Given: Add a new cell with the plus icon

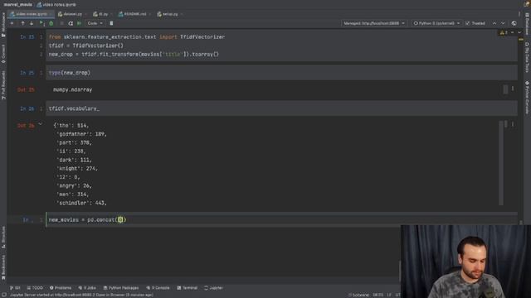Looking at the screenshot, I should [12, 23].
